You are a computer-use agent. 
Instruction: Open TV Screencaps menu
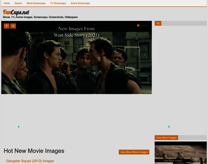(x=58, y=3)
